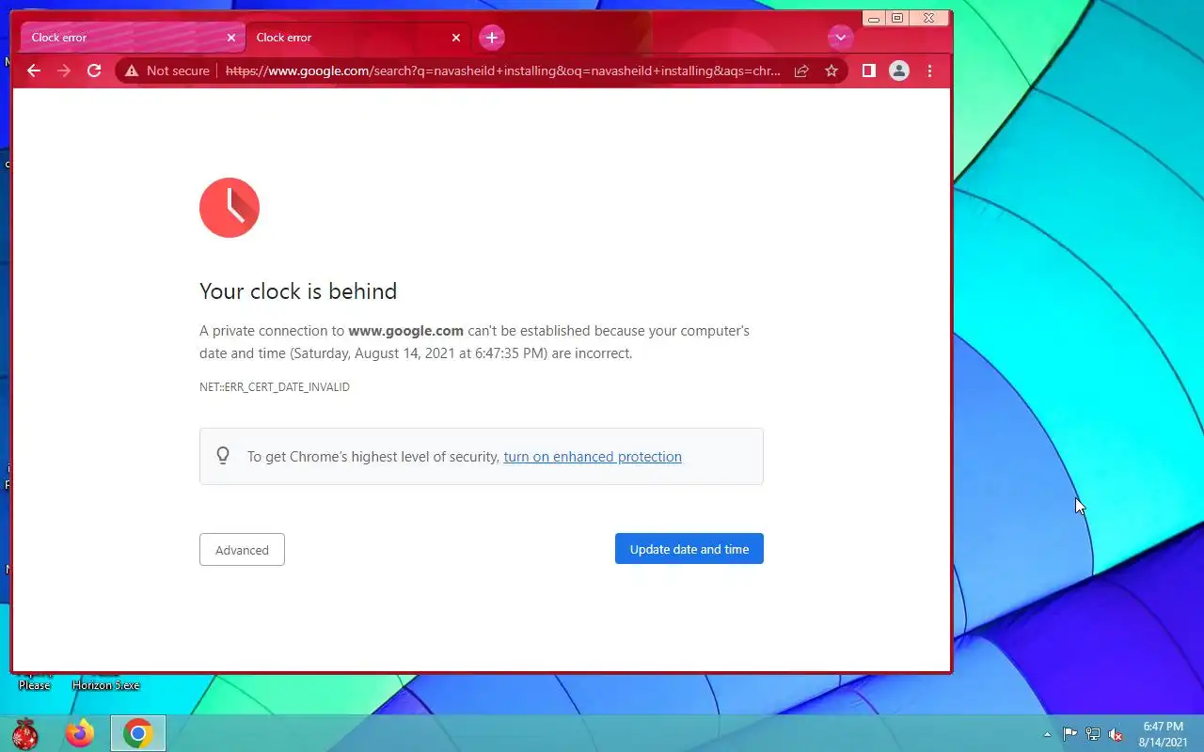The height and width of the screenshot is (752, 1204).
Task: Switch to the first Clock error tab
Action: pyautogui.click(x=132, y=38)
